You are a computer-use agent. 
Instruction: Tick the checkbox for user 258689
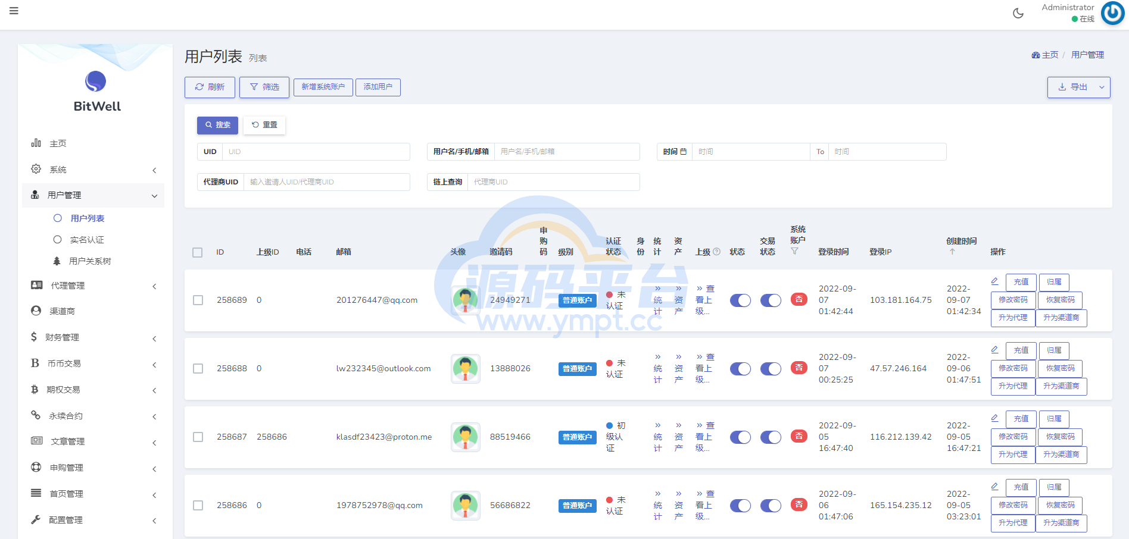pos(198,300)
